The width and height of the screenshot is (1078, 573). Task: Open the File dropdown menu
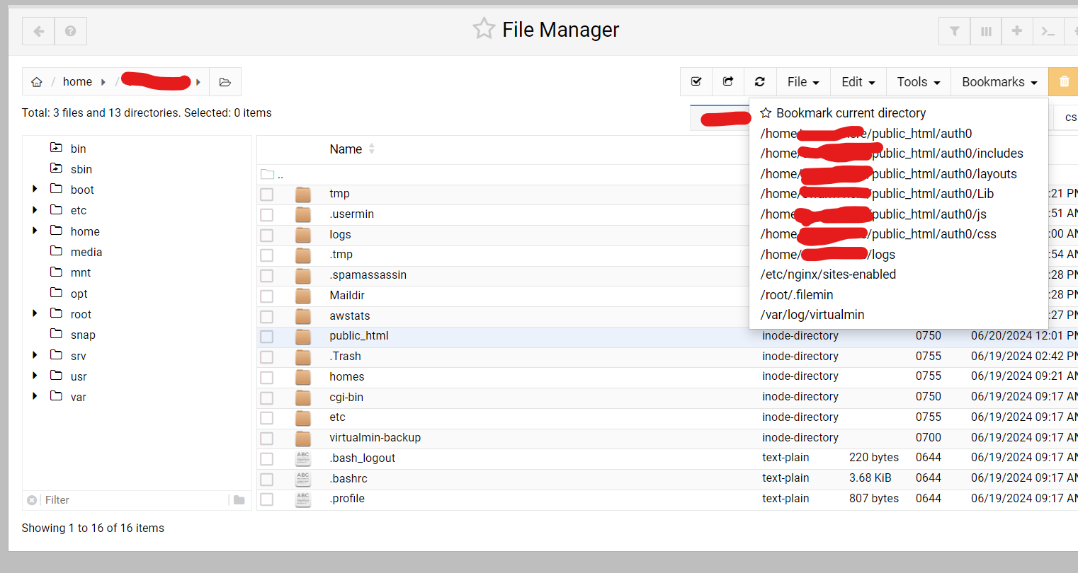coord(802,82)
